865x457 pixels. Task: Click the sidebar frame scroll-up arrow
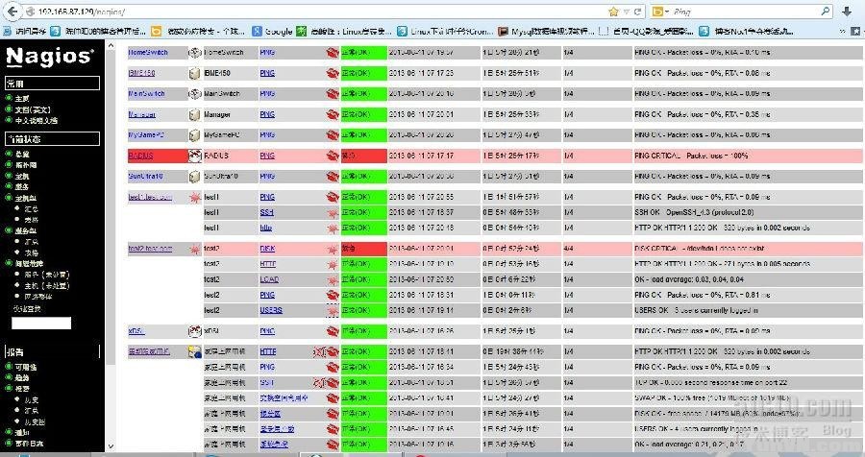tap(111, 46)
